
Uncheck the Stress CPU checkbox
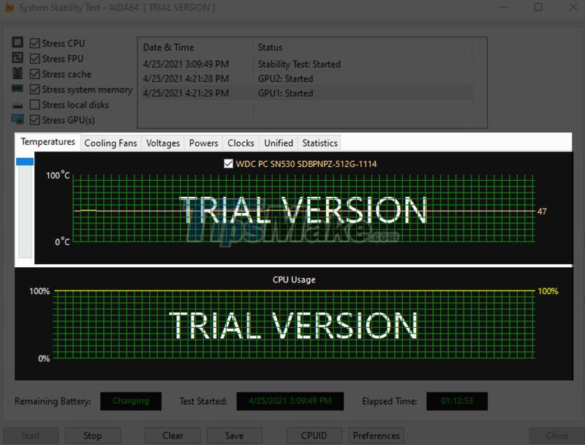click(34, 43)
